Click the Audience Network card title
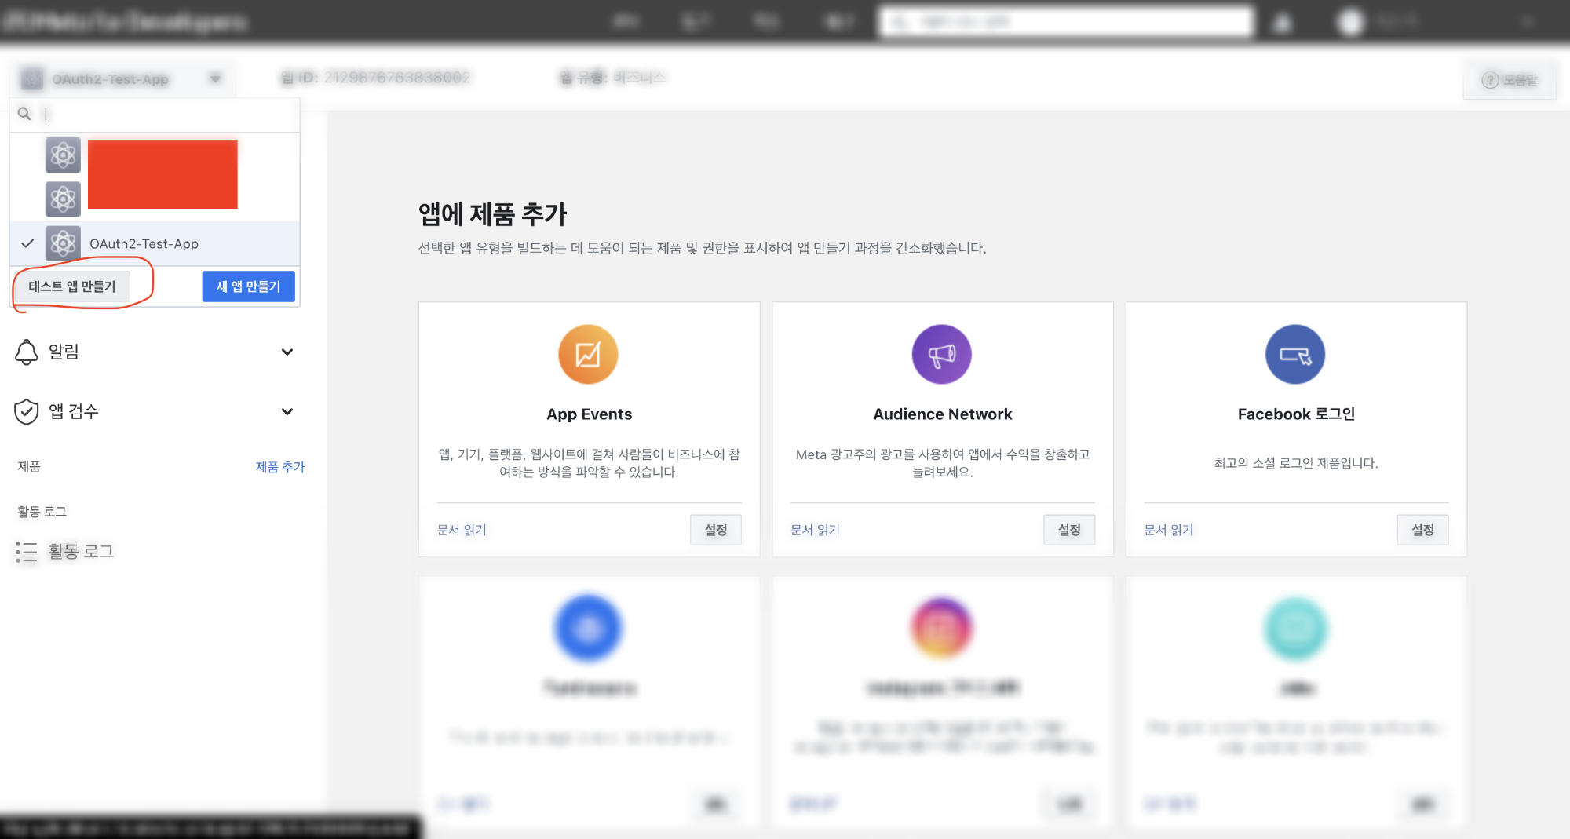 [943, 414]
